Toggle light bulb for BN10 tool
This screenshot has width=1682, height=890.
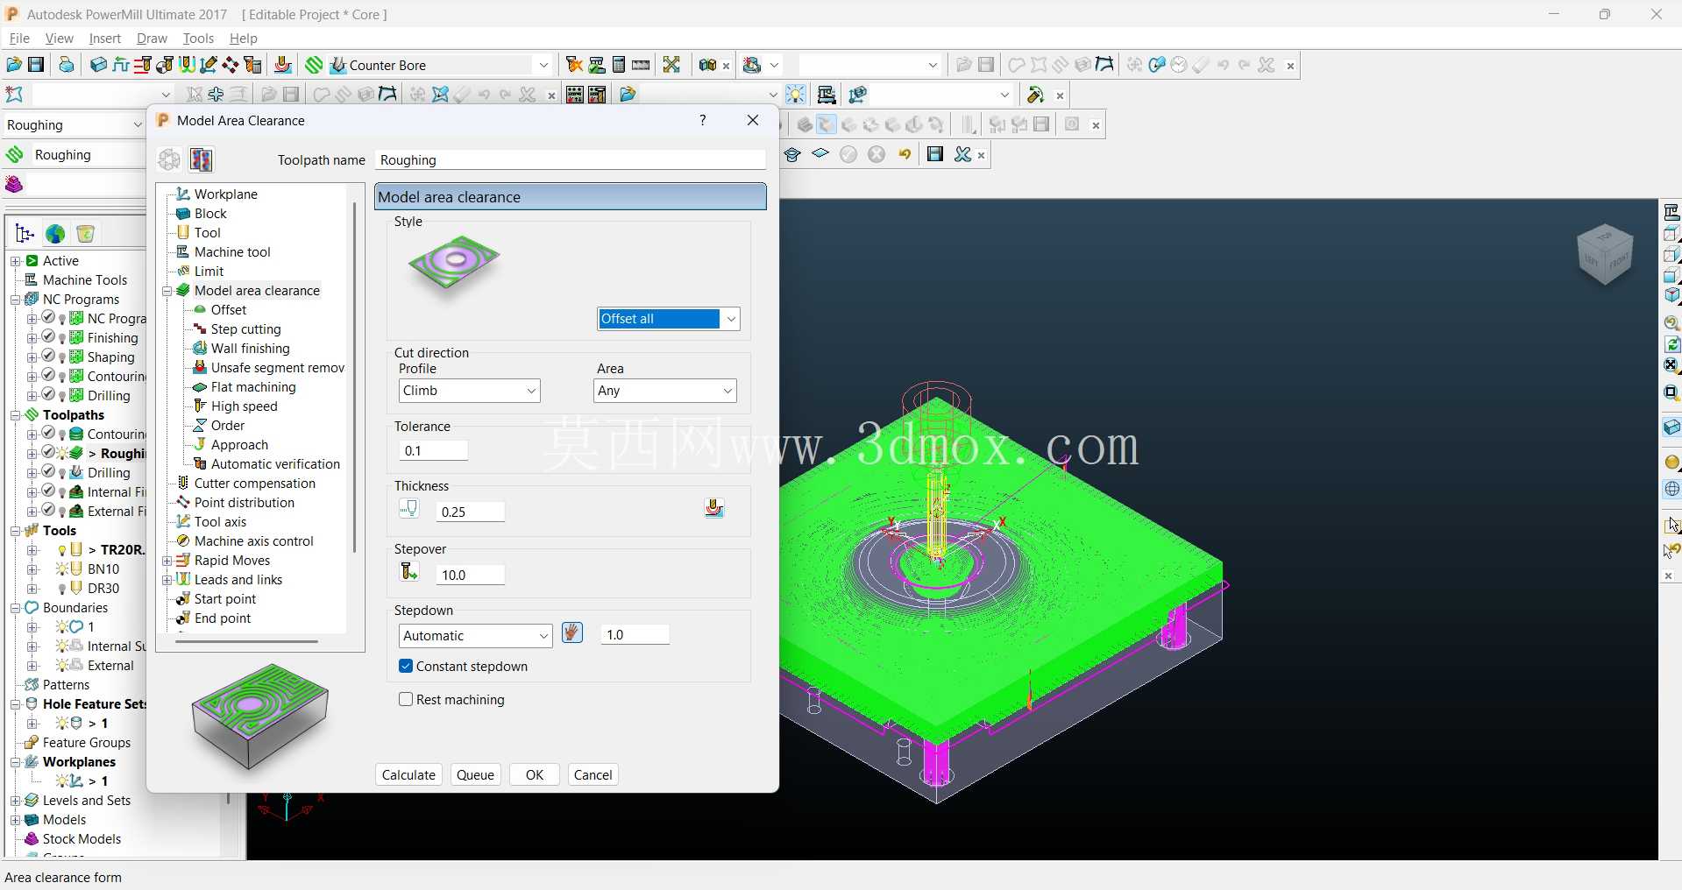click(61, 569)
